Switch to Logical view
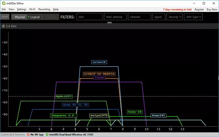Viewport: 219px width, 137px height. tap(34, 17)
